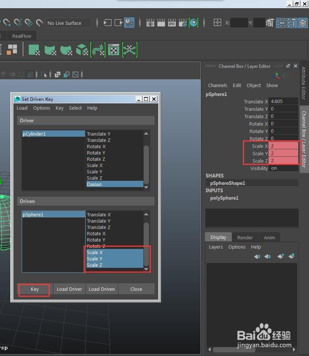Screen dimensions: 309x356
Task: Click the Render Current Frame clapperboard icon
Action: click(161, 23)
